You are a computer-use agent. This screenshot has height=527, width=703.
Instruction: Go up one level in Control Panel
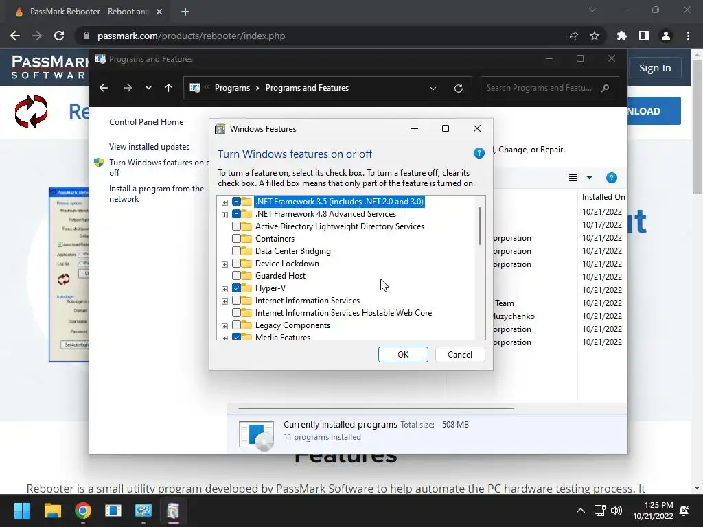[169, 88]
